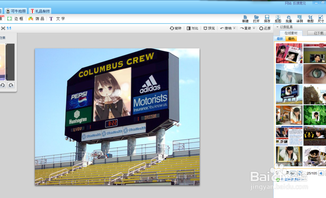Click the fit-to-window icon beside 1:1
Screen dimensions: 326x198
pos(3,28)
